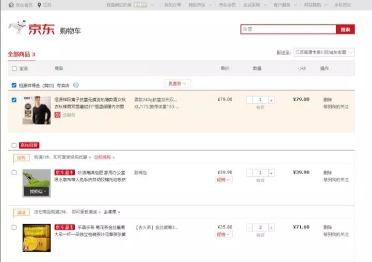Toggle the 全选 select-all checkbox

click(14, 69)
